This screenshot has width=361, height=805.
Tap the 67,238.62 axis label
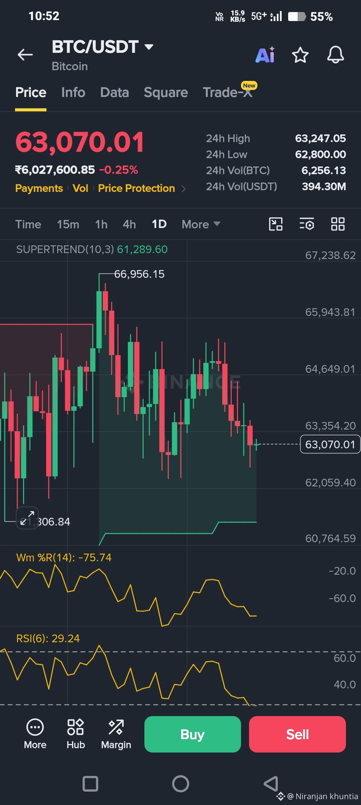pyautogui.click(x=330, y=255)
